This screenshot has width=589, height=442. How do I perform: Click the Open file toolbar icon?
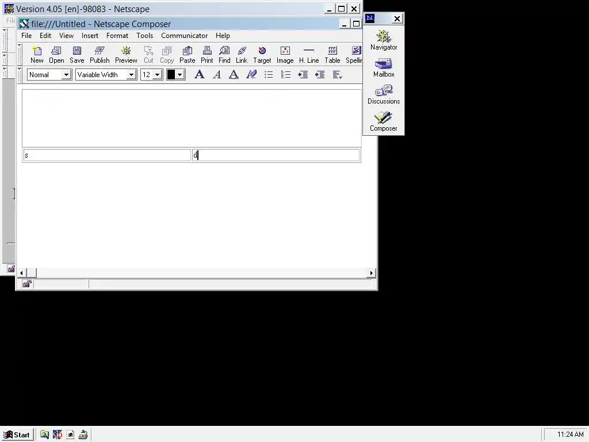coord(56,55)
